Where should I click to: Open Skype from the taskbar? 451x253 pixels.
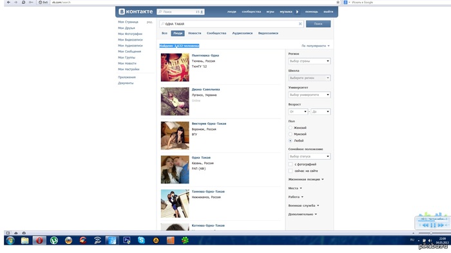pos(141,240)
